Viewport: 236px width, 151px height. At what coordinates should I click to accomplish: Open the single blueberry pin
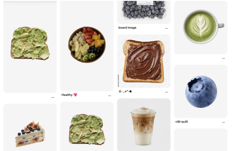click(201, 91)
